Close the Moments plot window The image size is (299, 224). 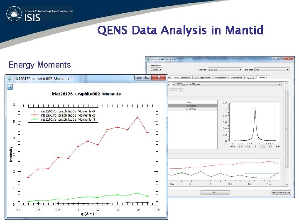(x=159, y=77)
